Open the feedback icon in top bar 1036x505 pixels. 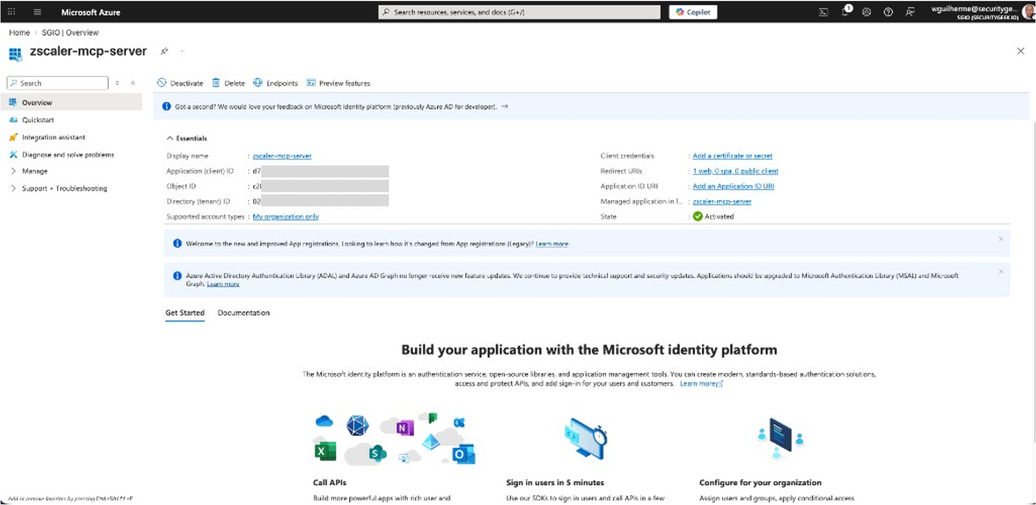[910, 12]
